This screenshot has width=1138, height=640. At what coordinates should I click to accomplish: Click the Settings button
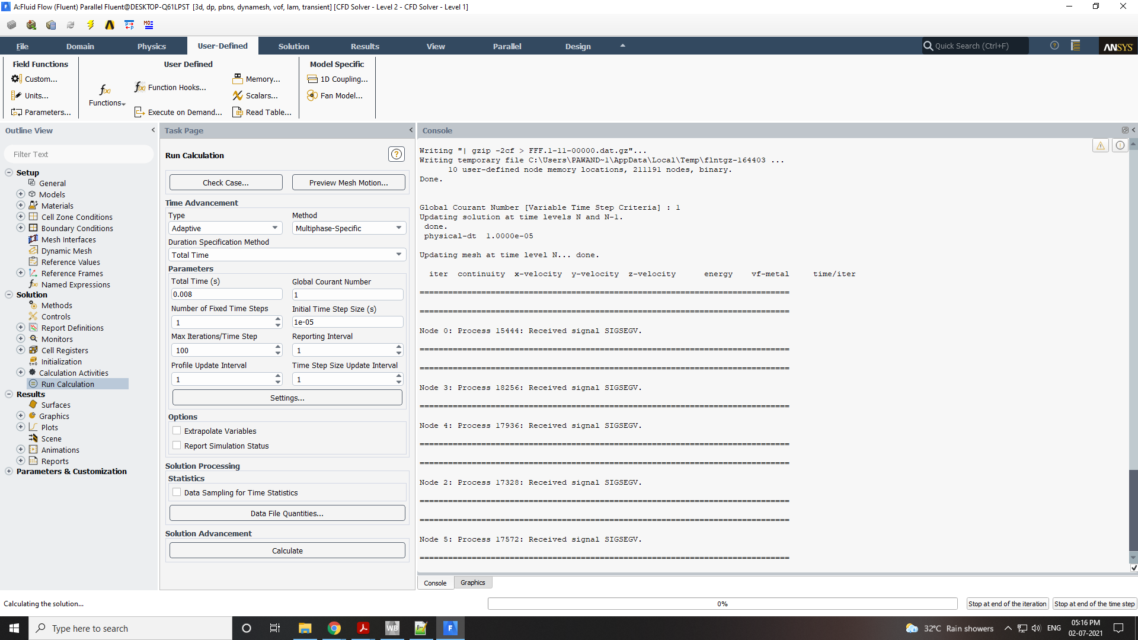[x=287, y=398]
